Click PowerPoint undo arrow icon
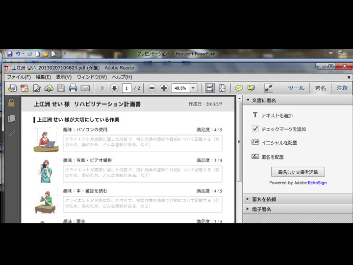Screen dimensions: 353x265 pos(18,54)
